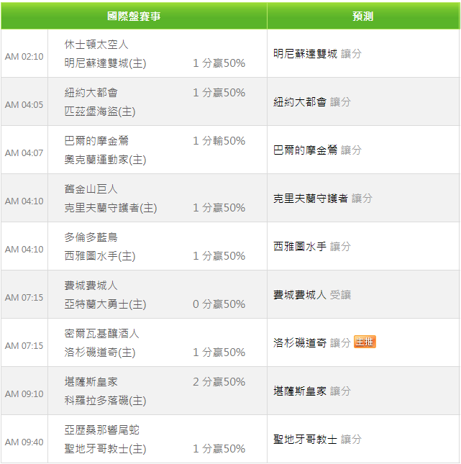Open prediction 西雅圖水手 讓分
The width and height of the screenshot is (461, 464).
[312, 247]
